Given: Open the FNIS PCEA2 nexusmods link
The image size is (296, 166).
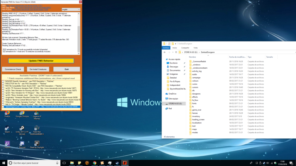Looking at the screenshot, I should pos(30,9).
